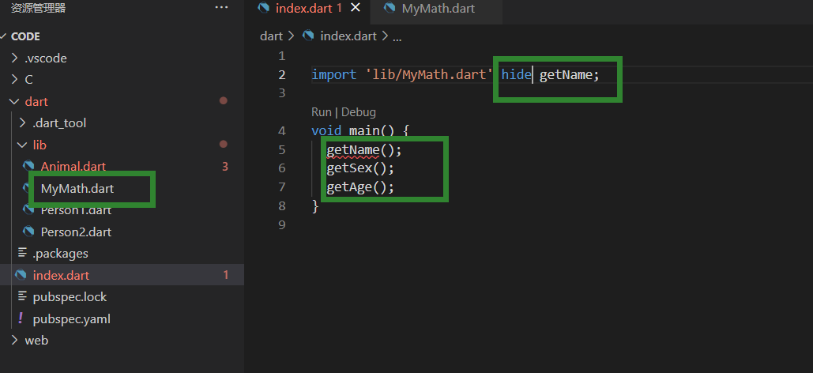Image resolution: width=813 pixels, height=373 pixels.
Task: Click the modified dot badge on dart folder
Action: click(224, 100)
